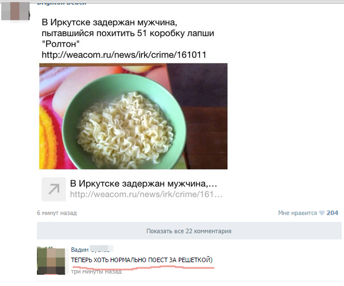Click the Мне нравится label

tap(297, 213)
